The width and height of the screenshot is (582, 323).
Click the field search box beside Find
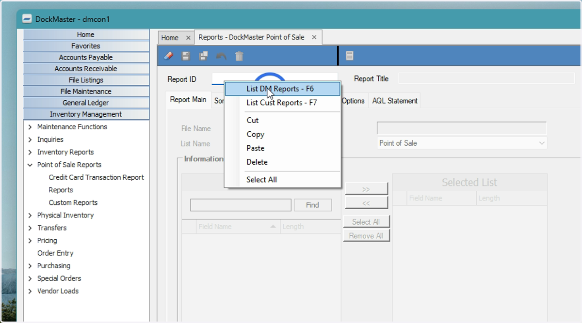coord(241,205)
